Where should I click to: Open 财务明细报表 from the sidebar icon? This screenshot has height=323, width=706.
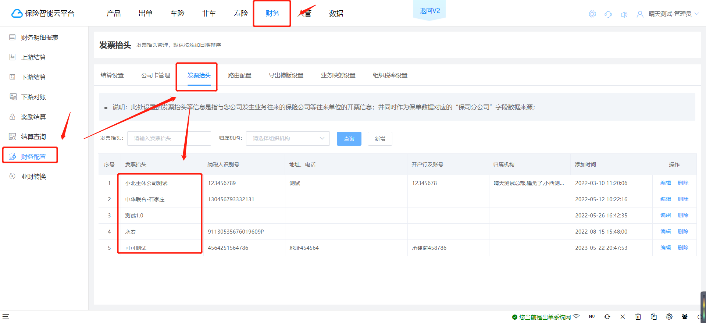13,37
